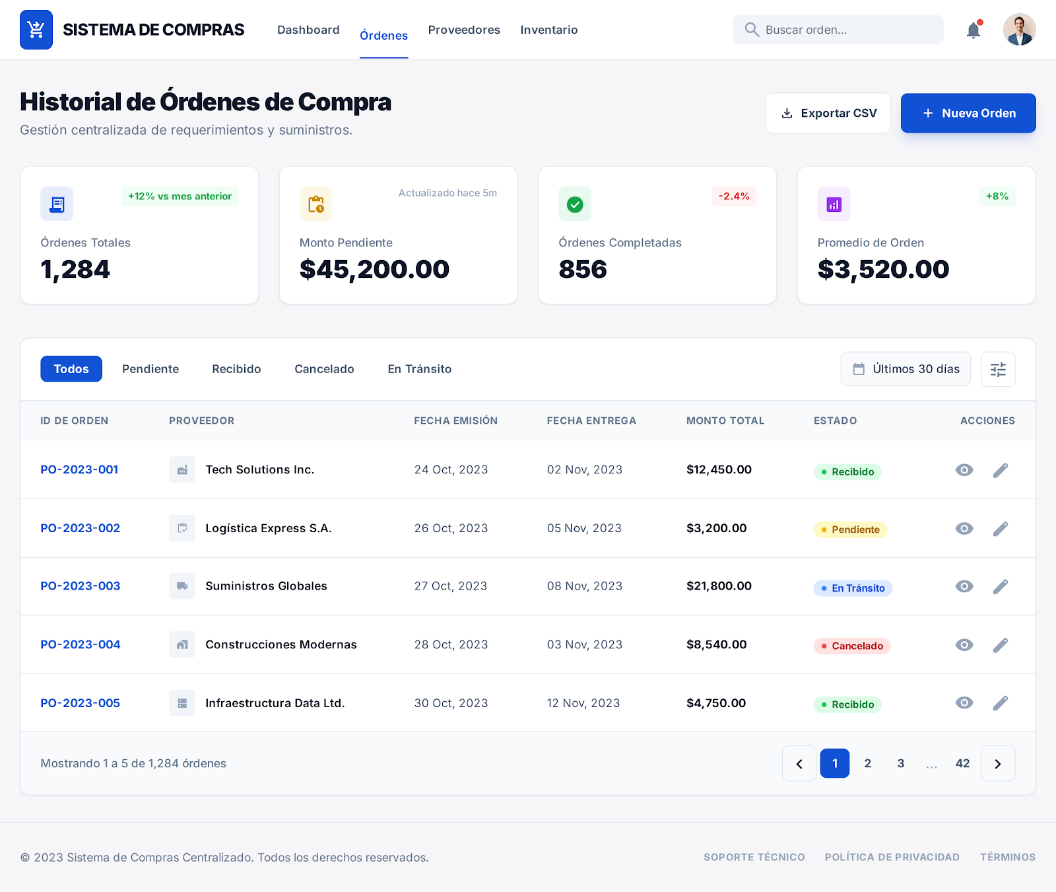Screen dimensions: 1056x892
Task: Edit order PO-2023-003 with pencil icon
Action: (1000, 586)
